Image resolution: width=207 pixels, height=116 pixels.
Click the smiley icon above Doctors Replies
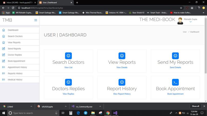68,82
